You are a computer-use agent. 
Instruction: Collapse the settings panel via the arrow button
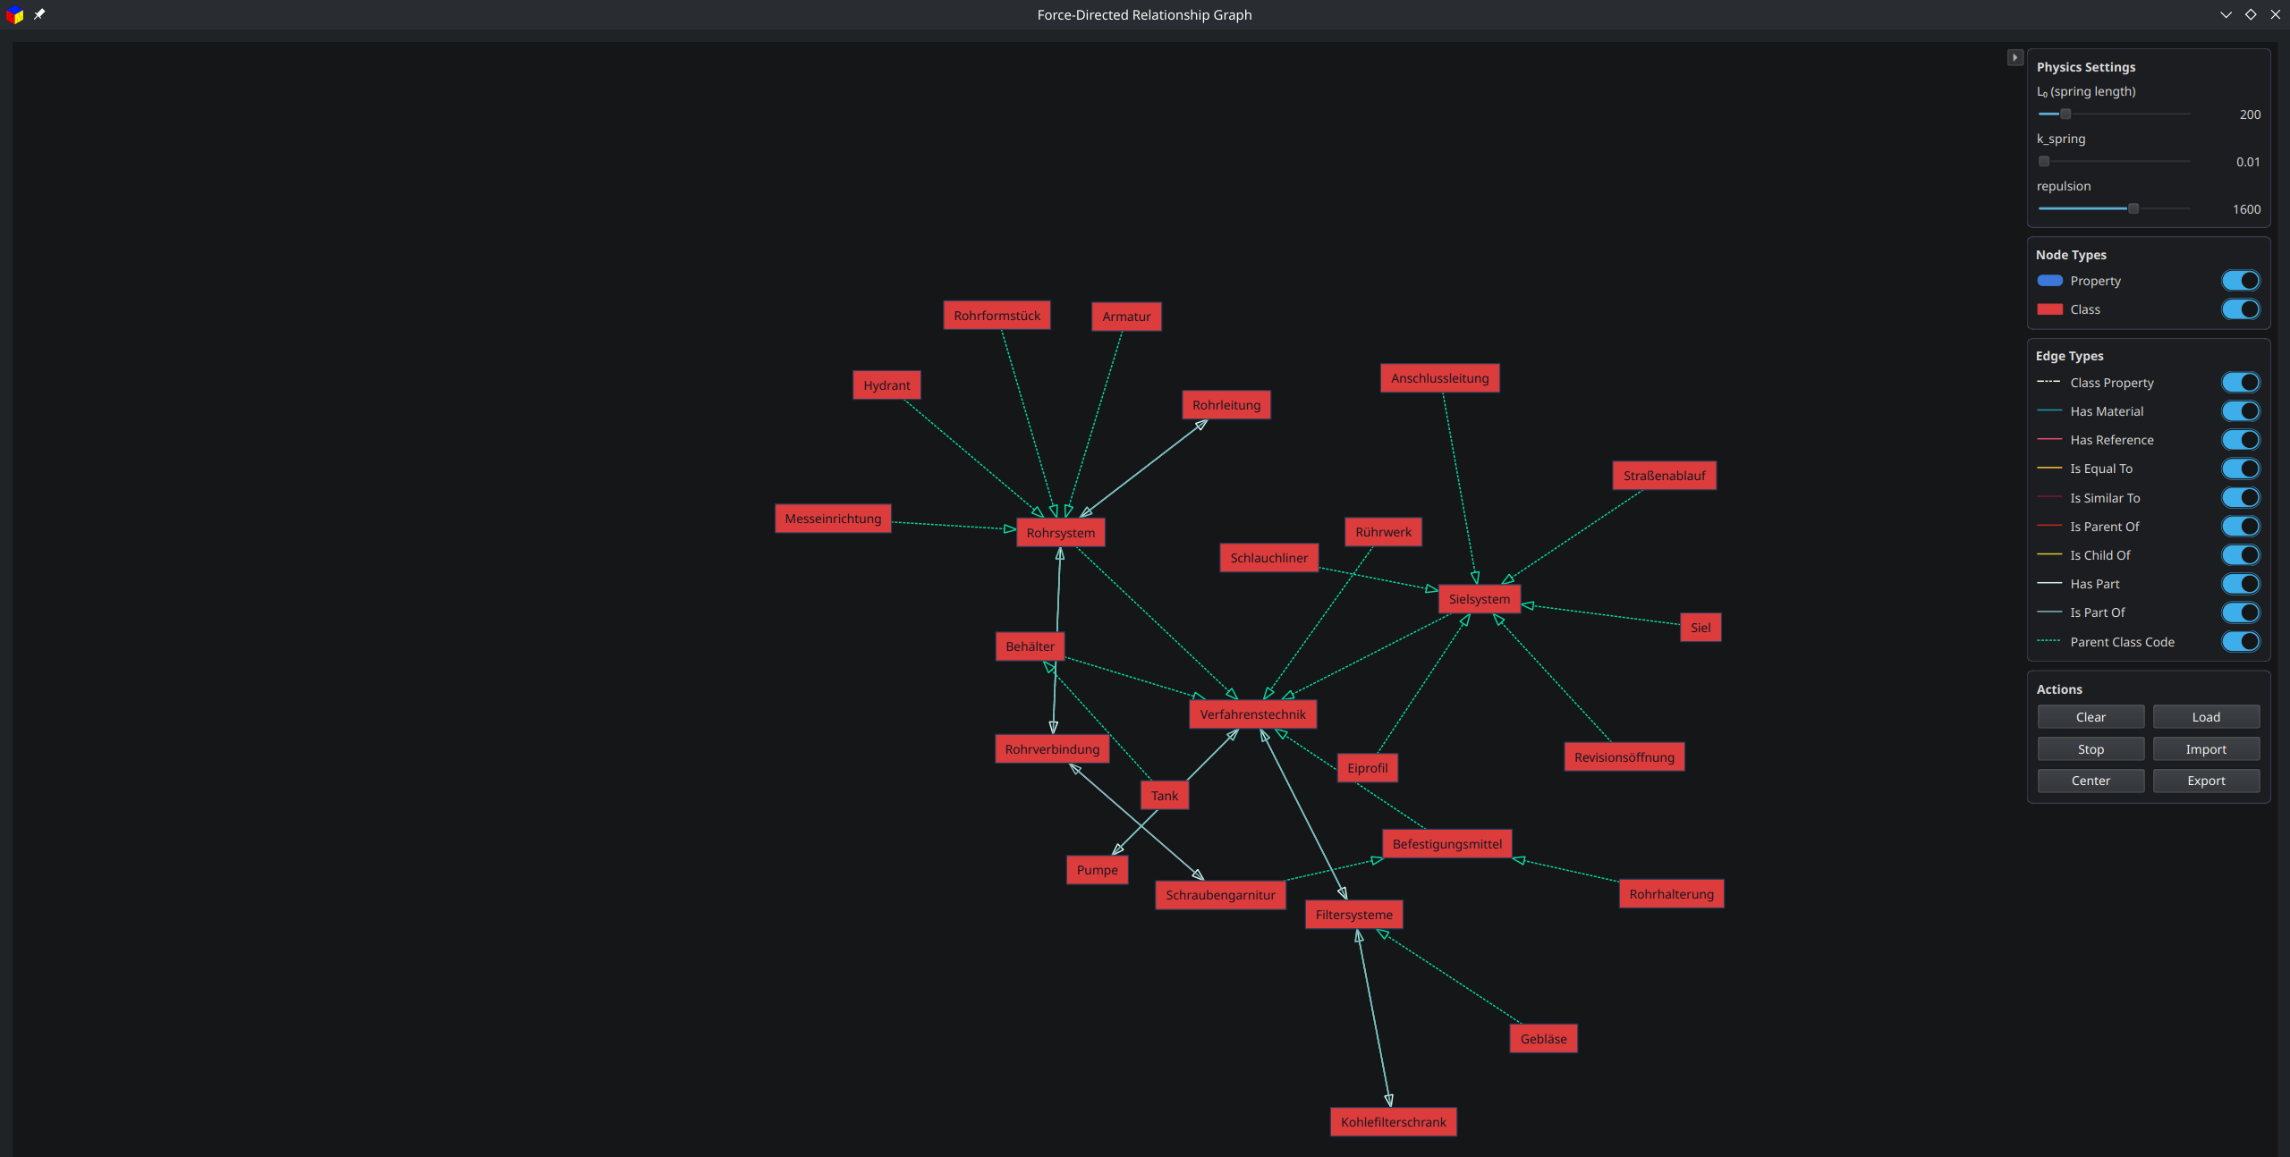coord(2014,57)
